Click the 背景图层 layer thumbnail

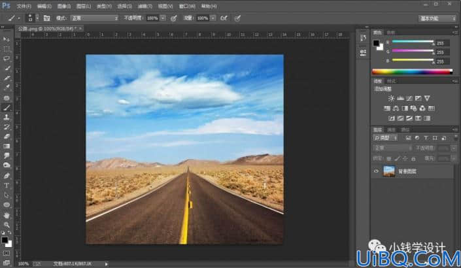pyautogui.click(x=389, y=171)
